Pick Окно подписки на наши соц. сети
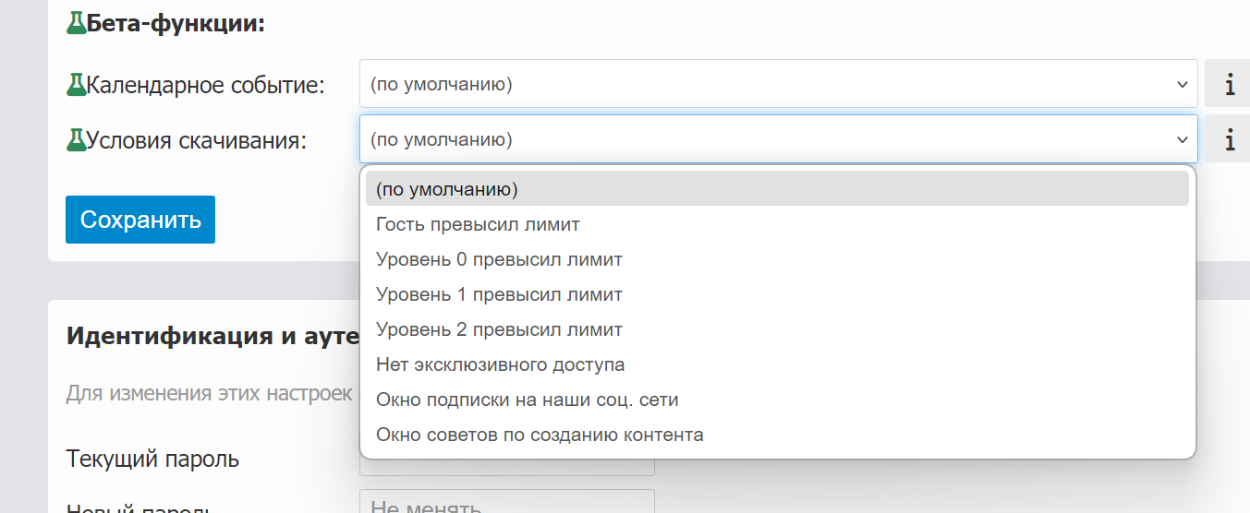 (x=527, y=400)
